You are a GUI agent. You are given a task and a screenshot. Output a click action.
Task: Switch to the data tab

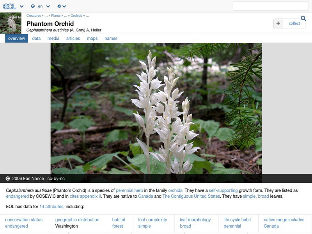[36, 38]
